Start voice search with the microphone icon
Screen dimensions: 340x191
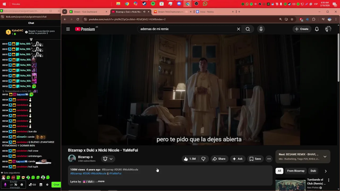[x=261, y=29]
